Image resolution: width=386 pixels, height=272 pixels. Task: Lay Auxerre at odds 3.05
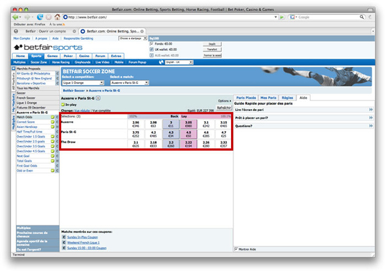[x=188, y=124]
